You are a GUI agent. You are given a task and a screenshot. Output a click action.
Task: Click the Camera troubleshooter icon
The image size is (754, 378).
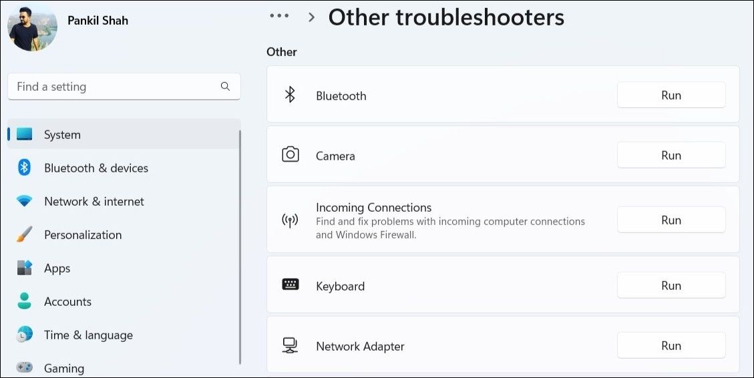(x=290, y=155)
